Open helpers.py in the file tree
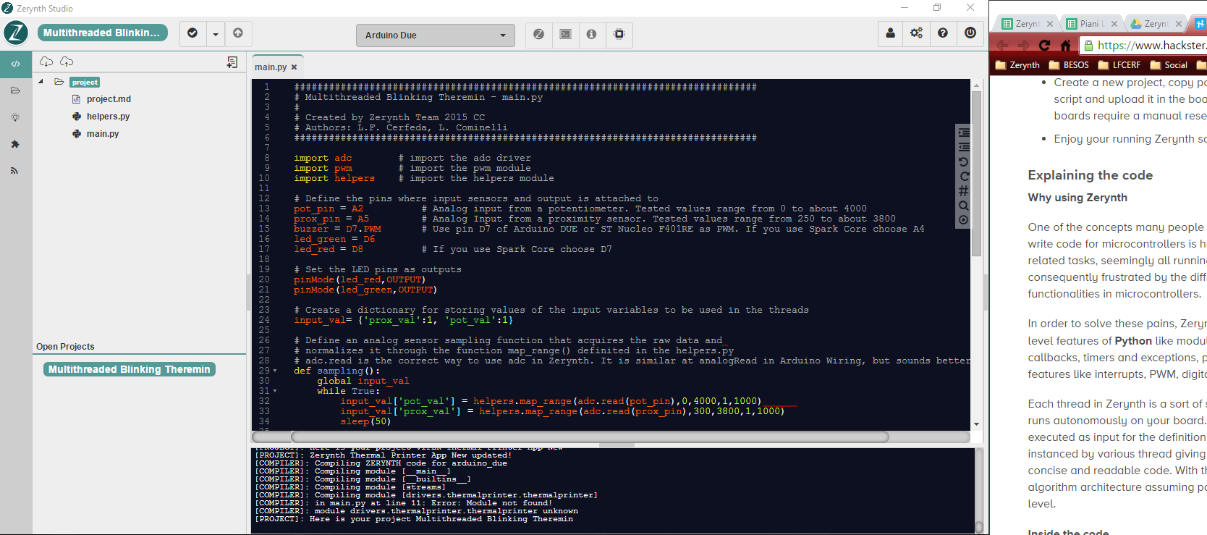Screen dimensions: 1207x535 [x=108, y=117]
